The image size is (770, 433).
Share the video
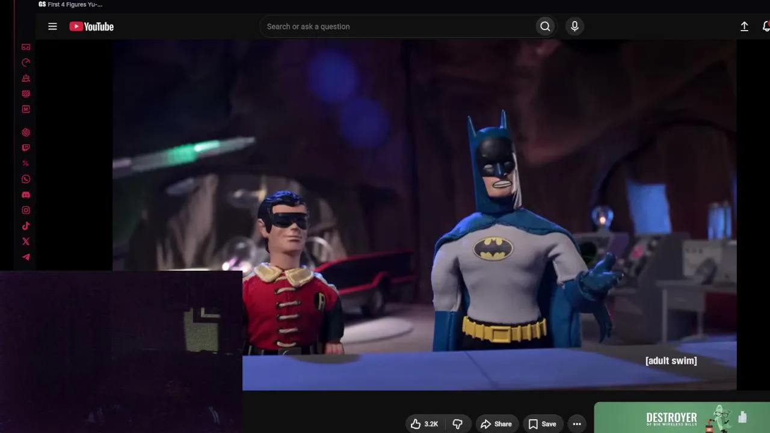(x=496, y=424)
